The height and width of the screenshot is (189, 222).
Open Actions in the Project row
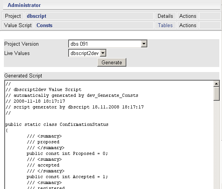pyautogui.click(x=188, y=16)
